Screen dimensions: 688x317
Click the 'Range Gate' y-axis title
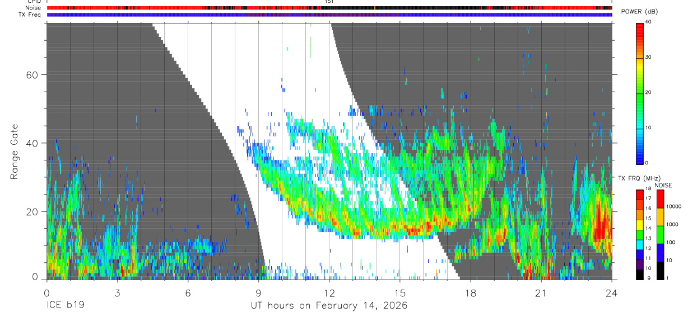click(x=14, y=151)
